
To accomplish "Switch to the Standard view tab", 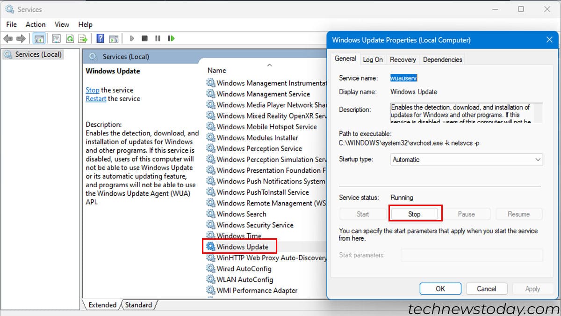I will pyautogui.click(x=139, y=305).
